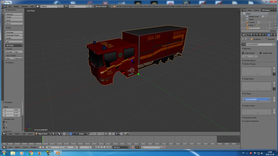Open the Object Mode dropdown

(x=43, y=134)
